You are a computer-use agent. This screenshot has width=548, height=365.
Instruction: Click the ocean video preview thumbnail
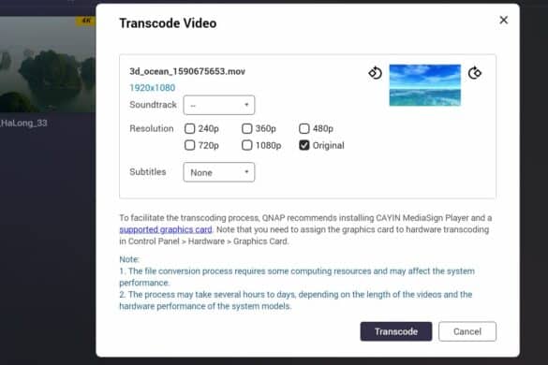point(425,85)
